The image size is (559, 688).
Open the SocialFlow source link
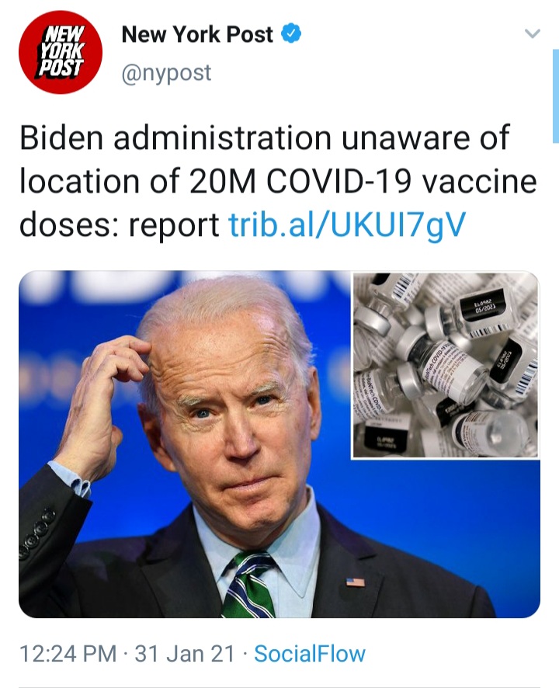pyautogui.click(x=310, y=653)
